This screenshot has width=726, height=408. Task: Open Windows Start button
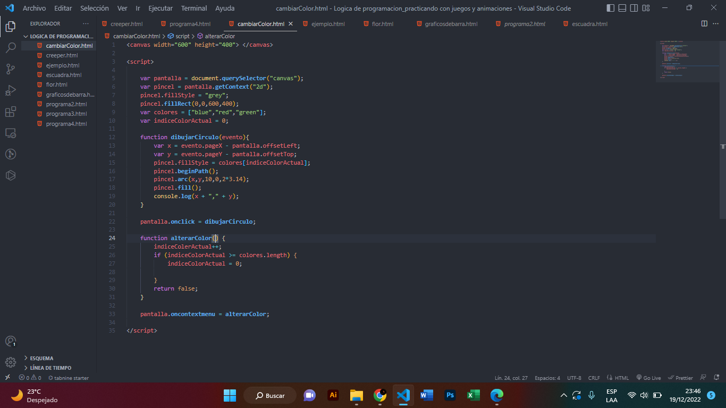(x=230, y=395)
